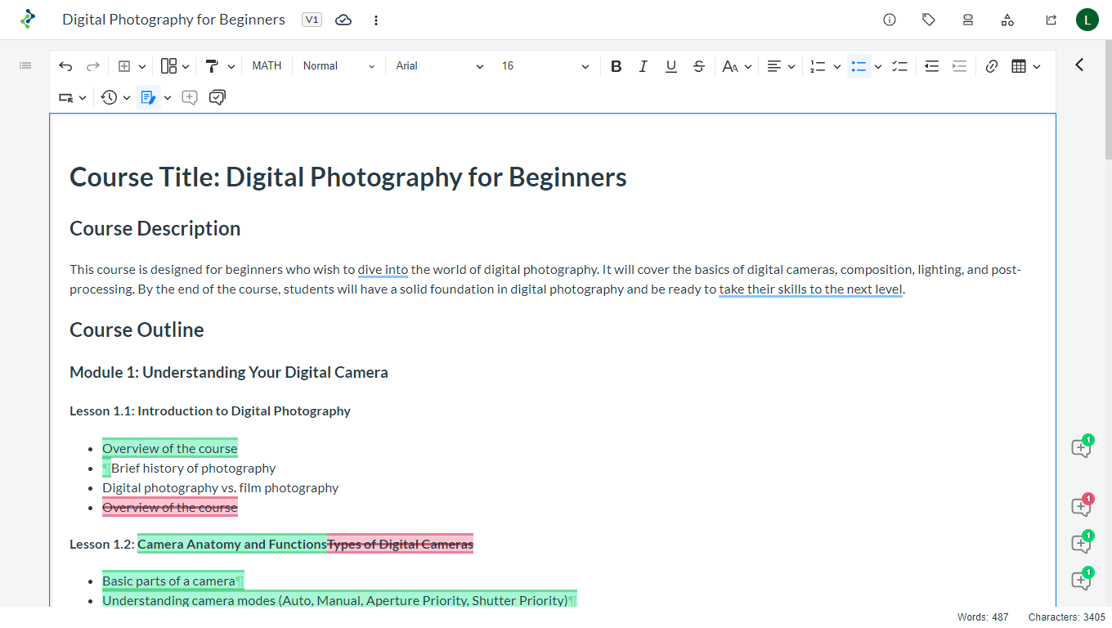Open the three-dot more options menu
1112x628 pixels.
pyautogui.click(x=376, y=20)
